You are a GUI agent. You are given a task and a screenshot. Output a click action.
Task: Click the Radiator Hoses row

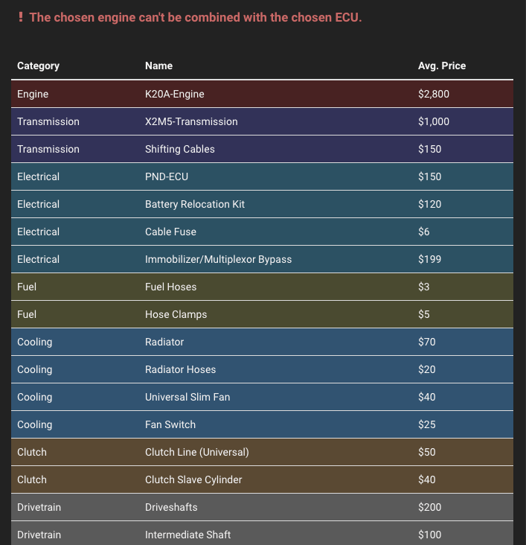coord(262,369)
